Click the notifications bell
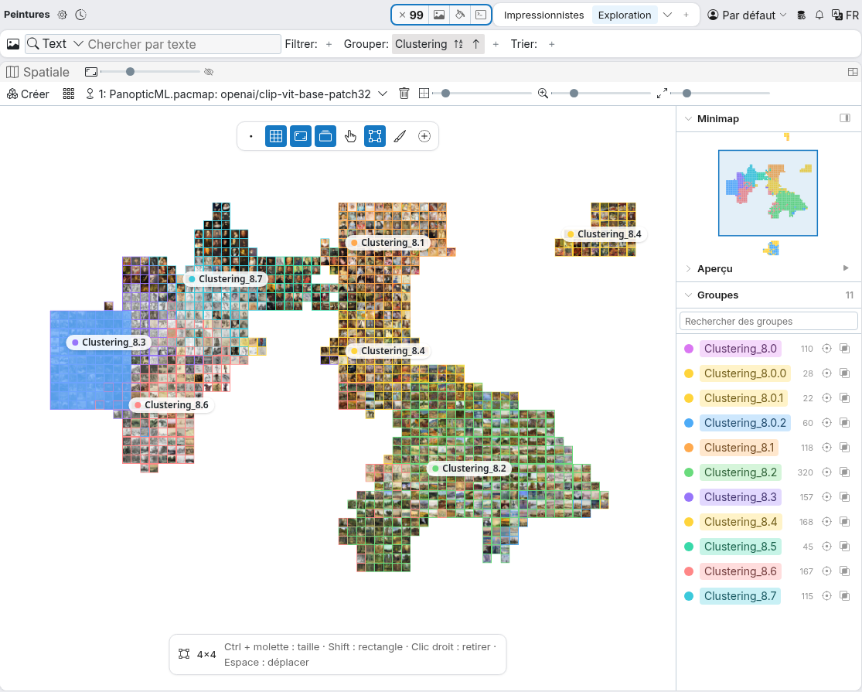Viewport: 862px width, 692px height. point(819,15)
